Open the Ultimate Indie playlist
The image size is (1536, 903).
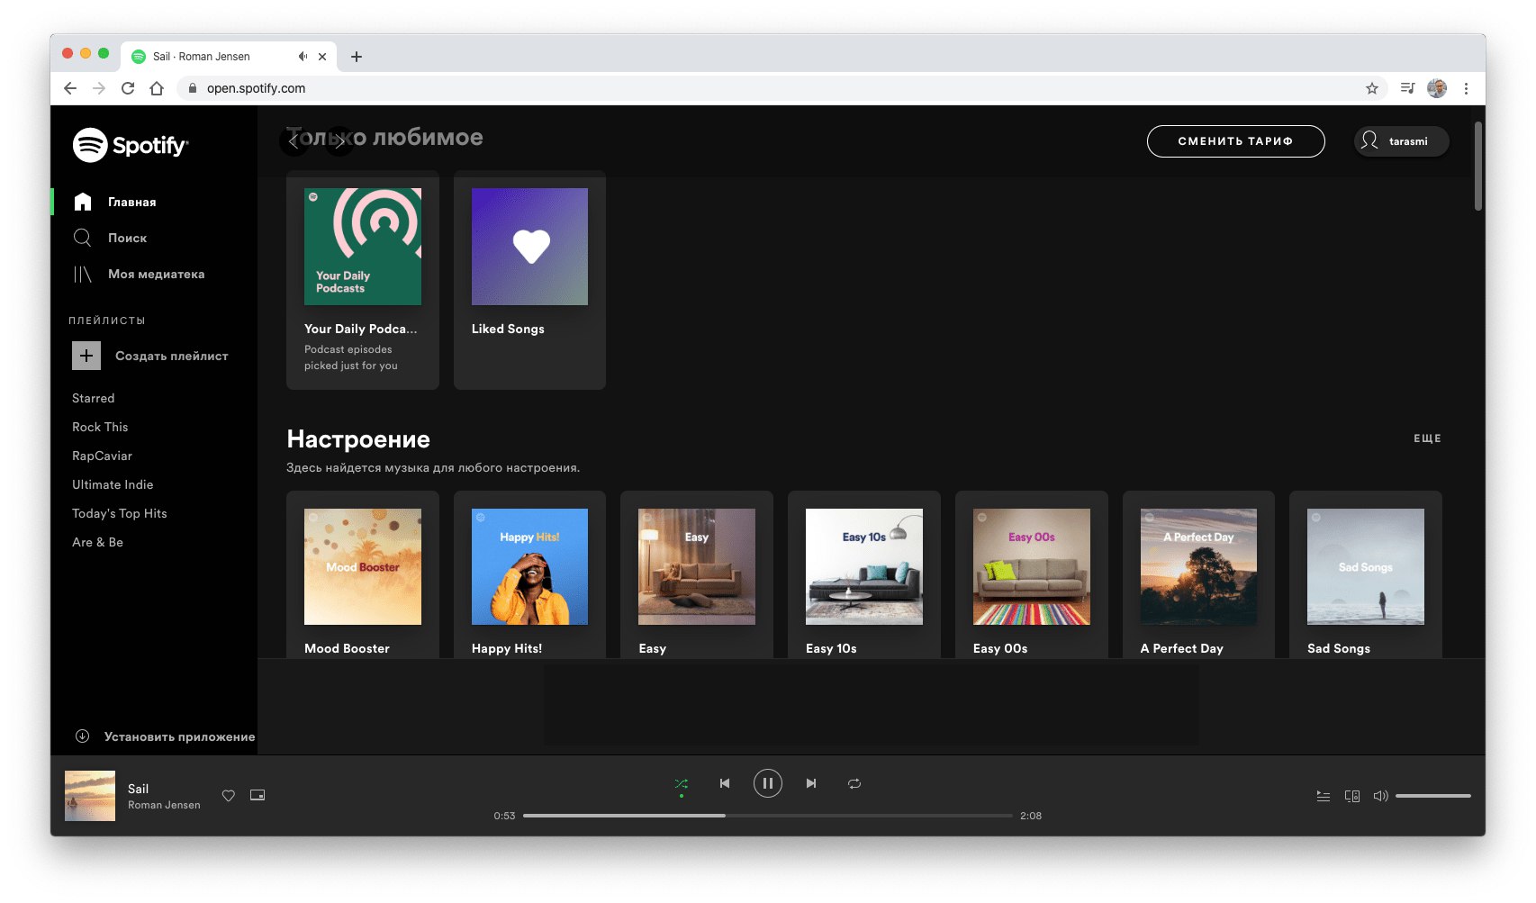[113, 484]
